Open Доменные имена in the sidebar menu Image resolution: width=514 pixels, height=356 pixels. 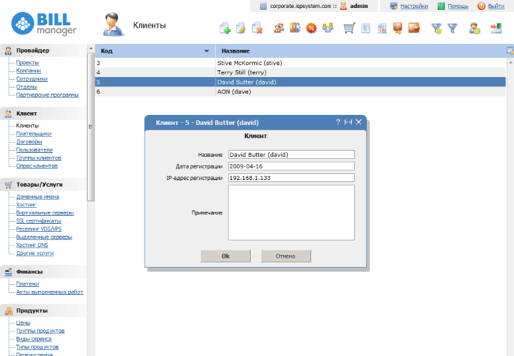tap(37, 197)
